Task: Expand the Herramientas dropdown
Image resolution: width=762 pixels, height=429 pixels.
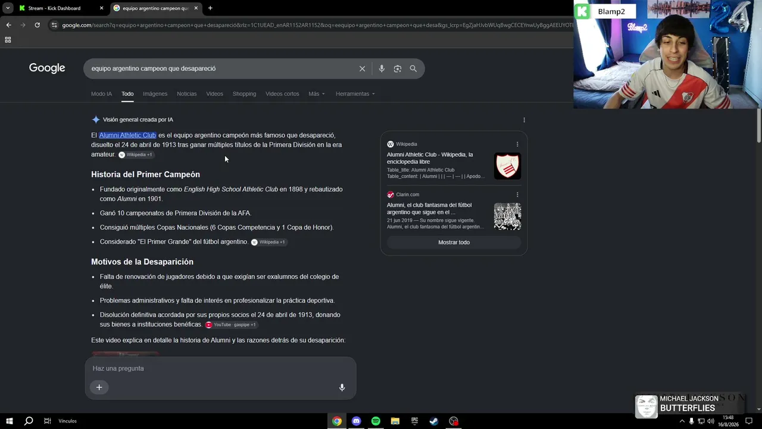Action: tap(355, 94)
